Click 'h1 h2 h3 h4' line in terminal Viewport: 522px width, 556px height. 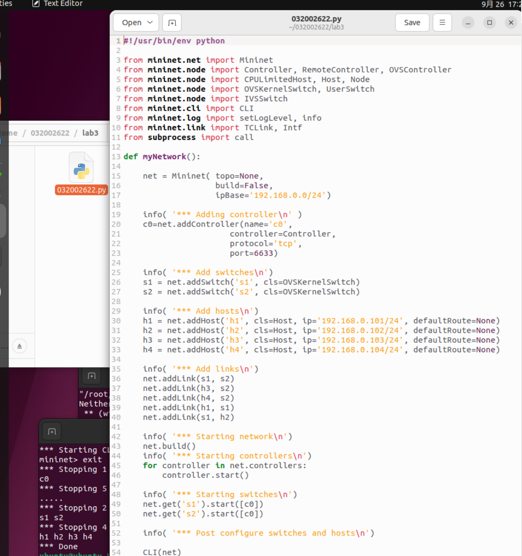pyautogui.click(x=66, y=537)
